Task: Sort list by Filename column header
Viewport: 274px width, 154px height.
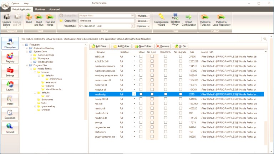Action: pos(100,52)
